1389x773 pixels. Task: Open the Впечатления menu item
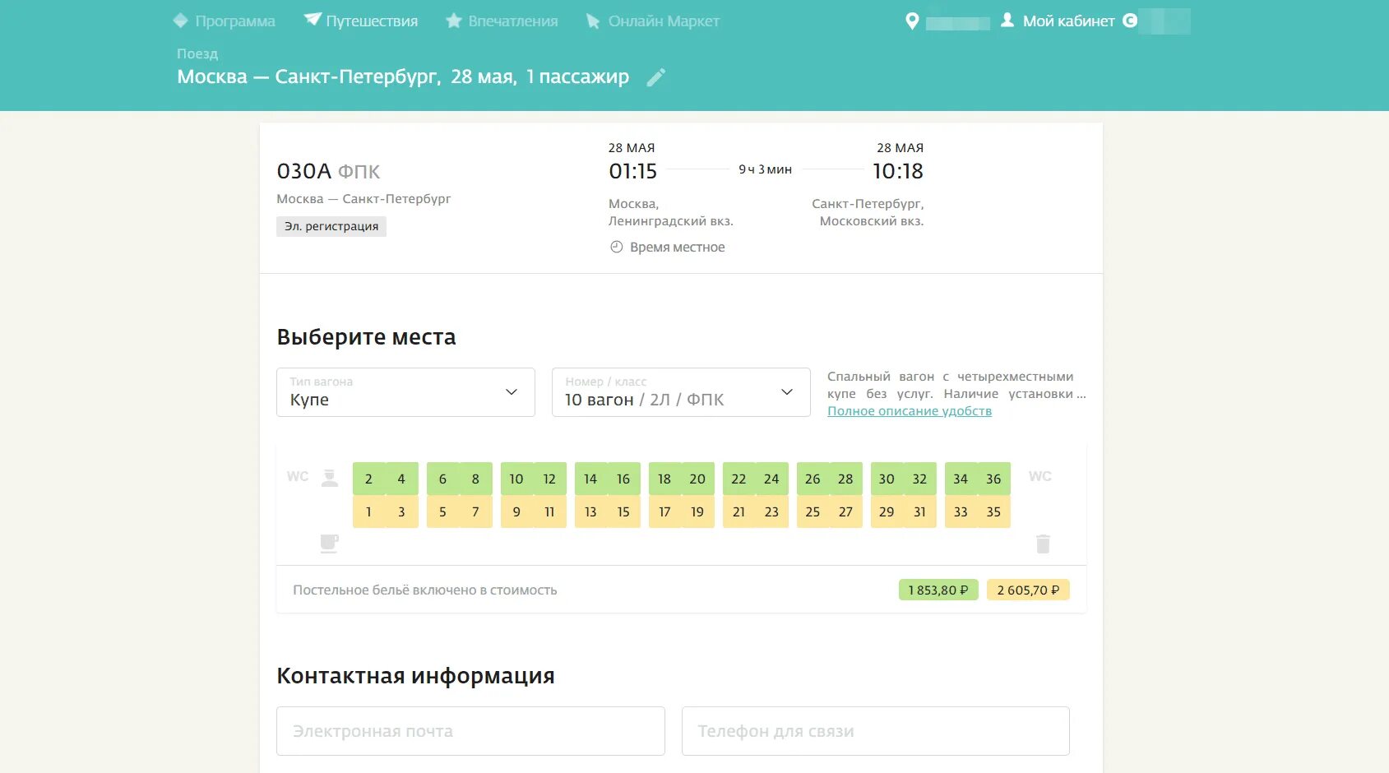tap(513, 21)
